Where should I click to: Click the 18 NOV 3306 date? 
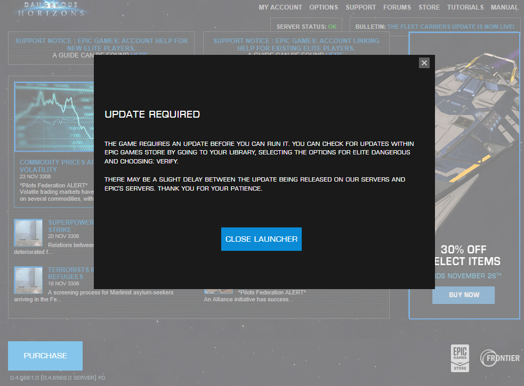coord(63,283)
